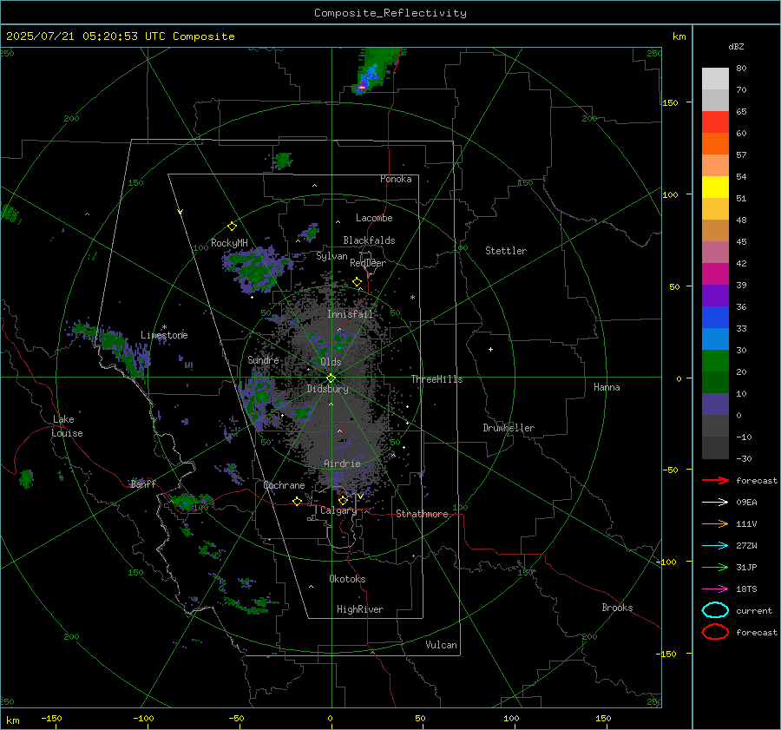Click the Limestone label on the map

click(164, 335)
